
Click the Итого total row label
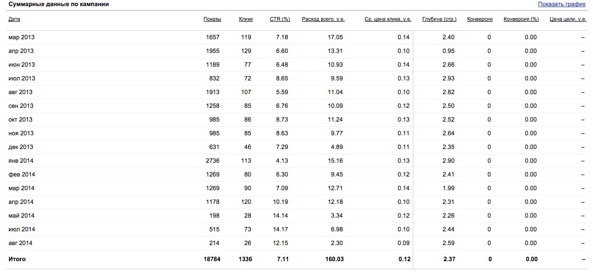(17, 259)
